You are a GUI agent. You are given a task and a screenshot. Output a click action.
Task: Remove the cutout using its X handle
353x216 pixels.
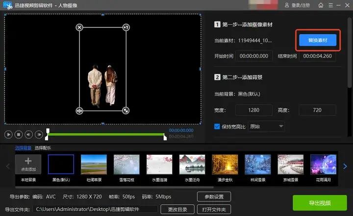(79, 27)
